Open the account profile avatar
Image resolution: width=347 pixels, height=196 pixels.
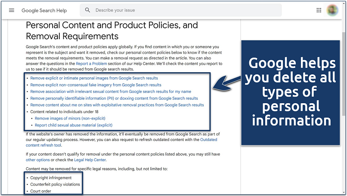pos(332,10)
